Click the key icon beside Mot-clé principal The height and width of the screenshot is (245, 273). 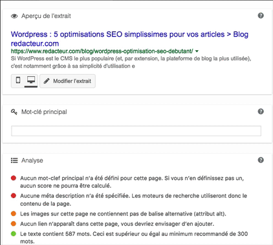pyautogui.click(x=14, y=112)
